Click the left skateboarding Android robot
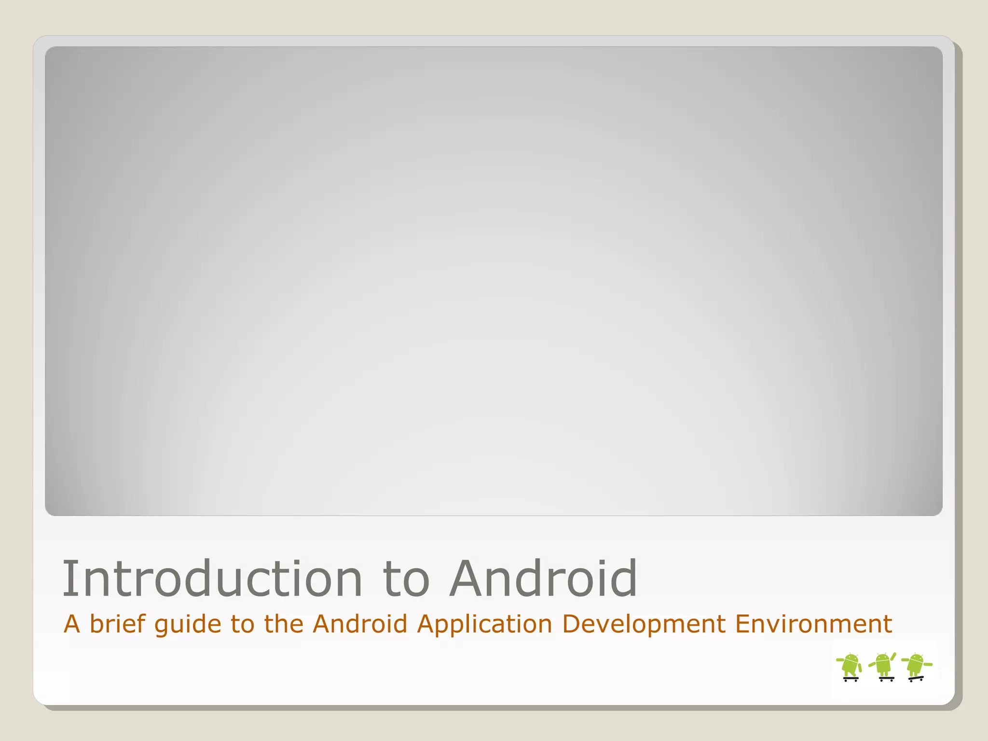Screen dimensions: 988x741 click(x=851, y=665)
